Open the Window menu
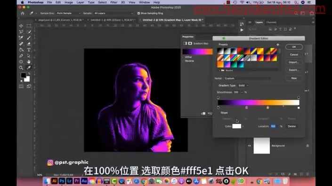 tap(145, 2)
